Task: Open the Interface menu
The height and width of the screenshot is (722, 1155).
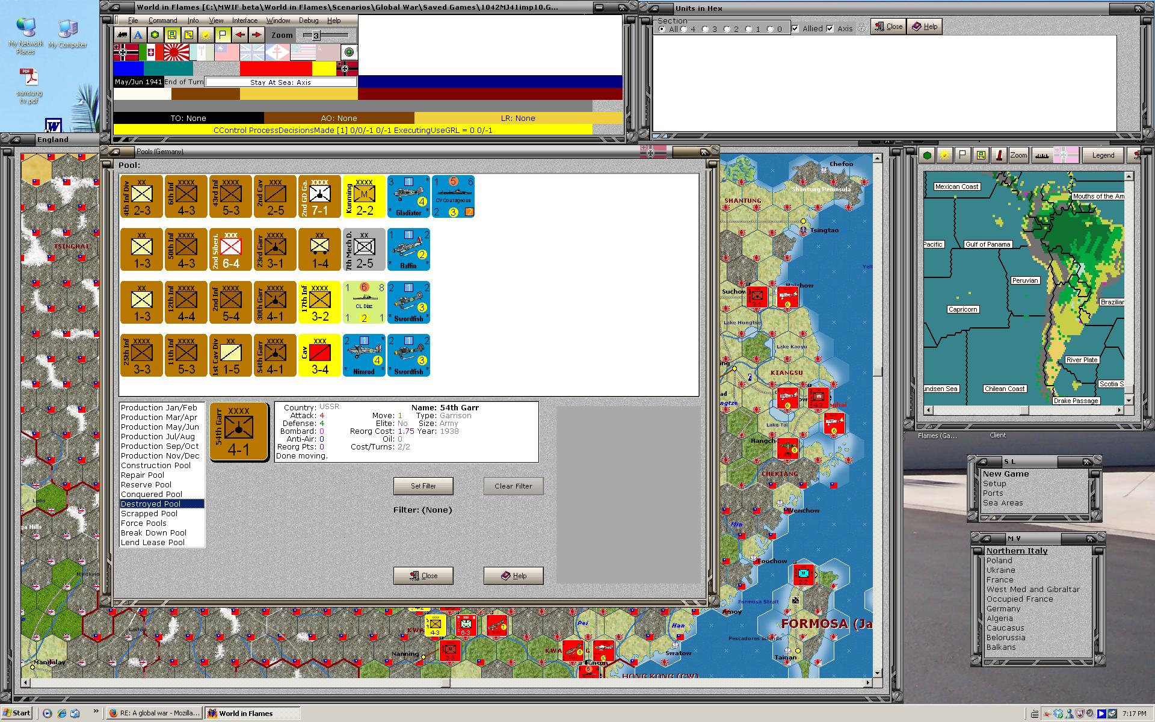Action: coord(245,20)
